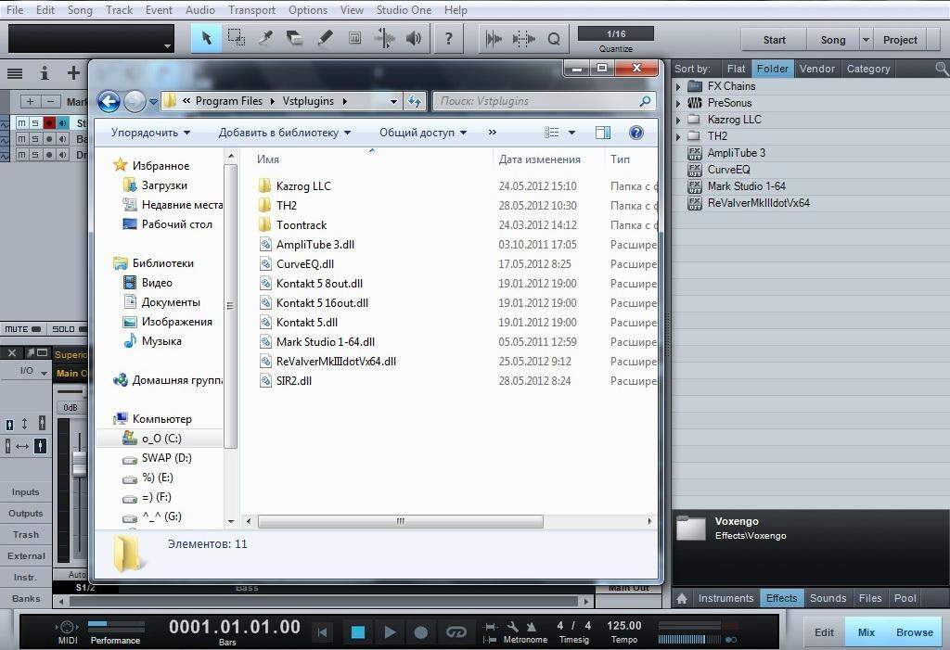
Task: Click the explorer horizontal scrollbar
Action: (x=400, y=521)
